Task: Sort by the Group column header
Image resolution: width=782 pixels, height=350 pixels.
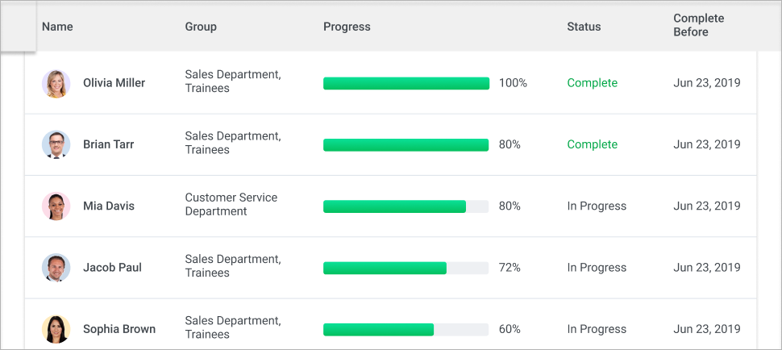Action: coord(201,27)
